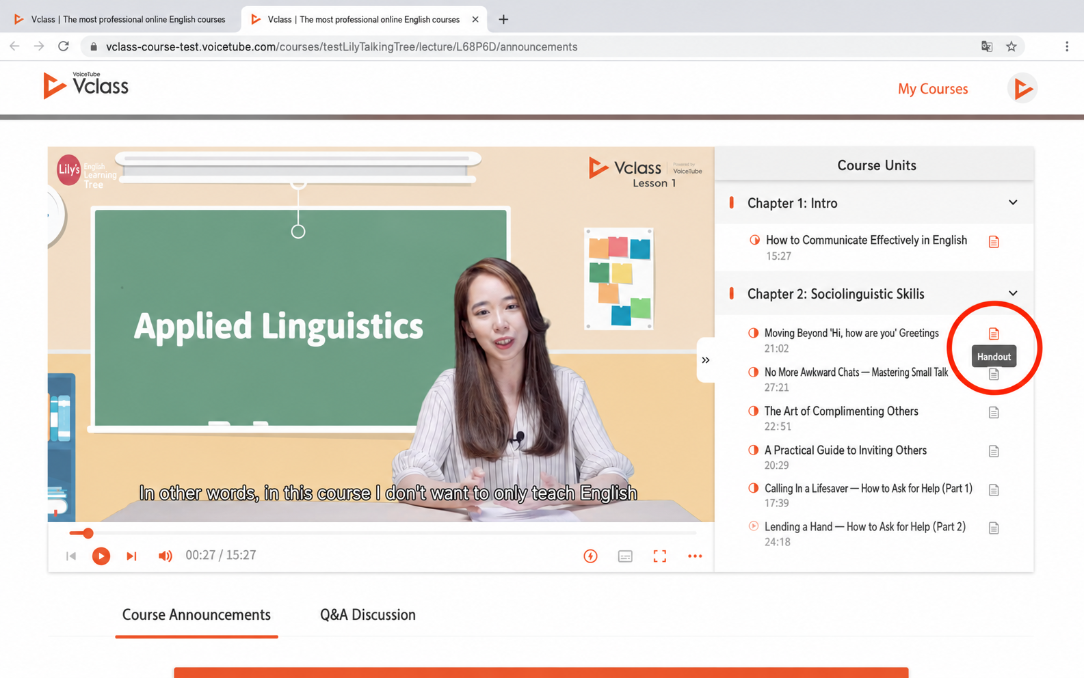Select the Course Announcements tab
The image size is (1084, 678).
point(196,615)
